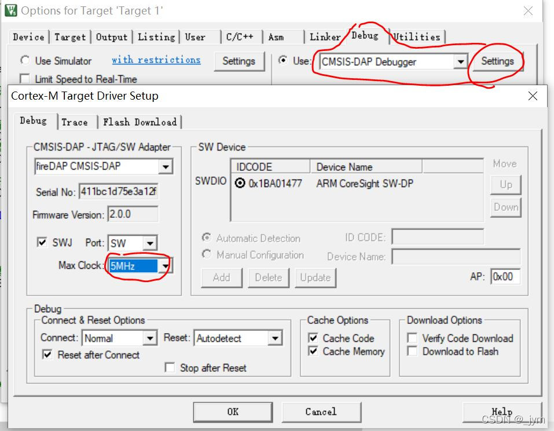Open the Target tab in Options window
This screenshot has height=431, width=554.
70,36
